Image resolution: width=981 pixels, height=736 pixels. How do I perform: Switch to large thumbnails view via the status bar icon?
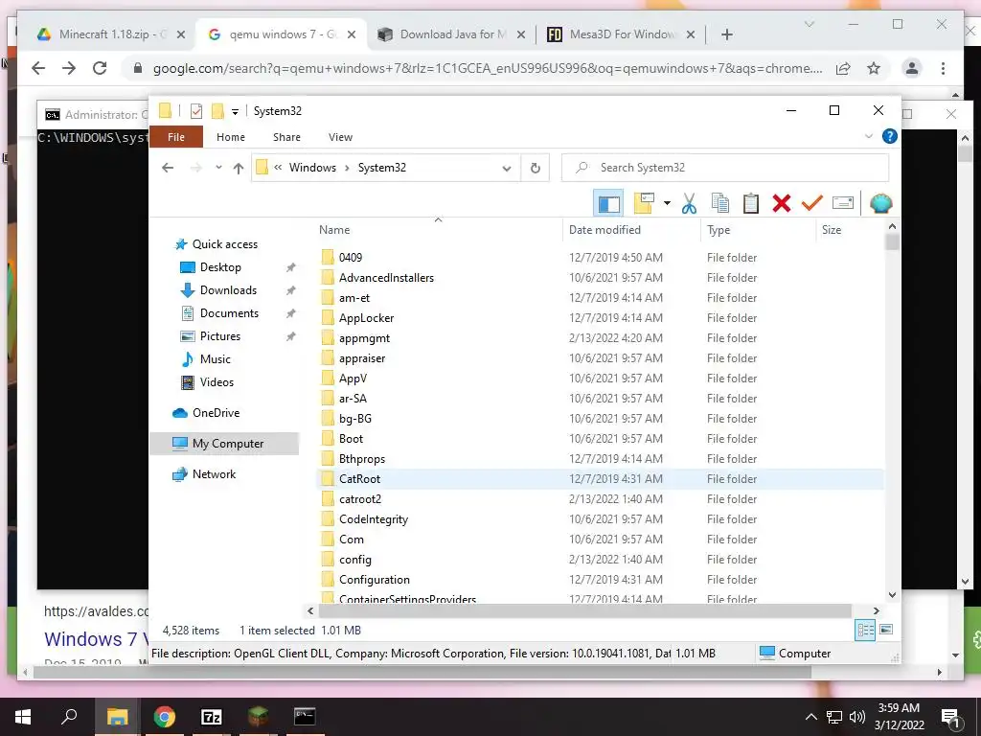pyautogui.click(x=886, y=630)
